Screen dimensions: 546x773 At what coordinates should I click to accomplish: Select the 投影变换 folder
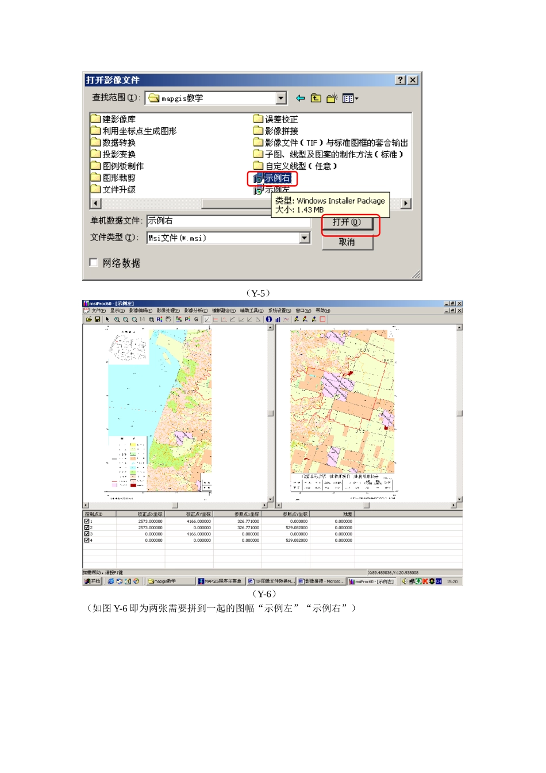(x=113, y=154)
